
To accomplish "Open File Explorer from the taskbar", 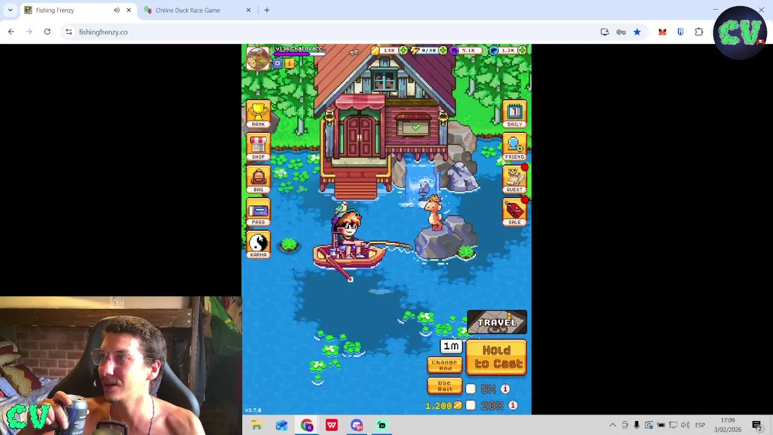I will point(257,425).
